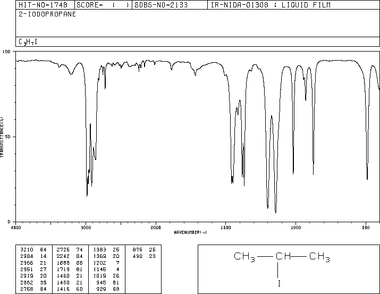Click the 3000 tick label on x-axis
Viewport: 380px width, 294px height.
86,228
